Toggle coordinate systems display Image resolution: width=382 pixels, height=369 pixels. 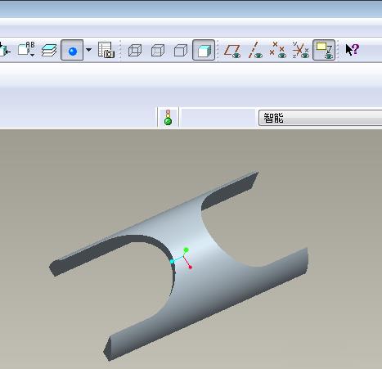300,50
